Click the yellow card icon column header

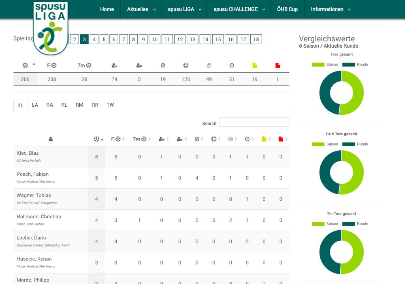[x=264, y=139]
